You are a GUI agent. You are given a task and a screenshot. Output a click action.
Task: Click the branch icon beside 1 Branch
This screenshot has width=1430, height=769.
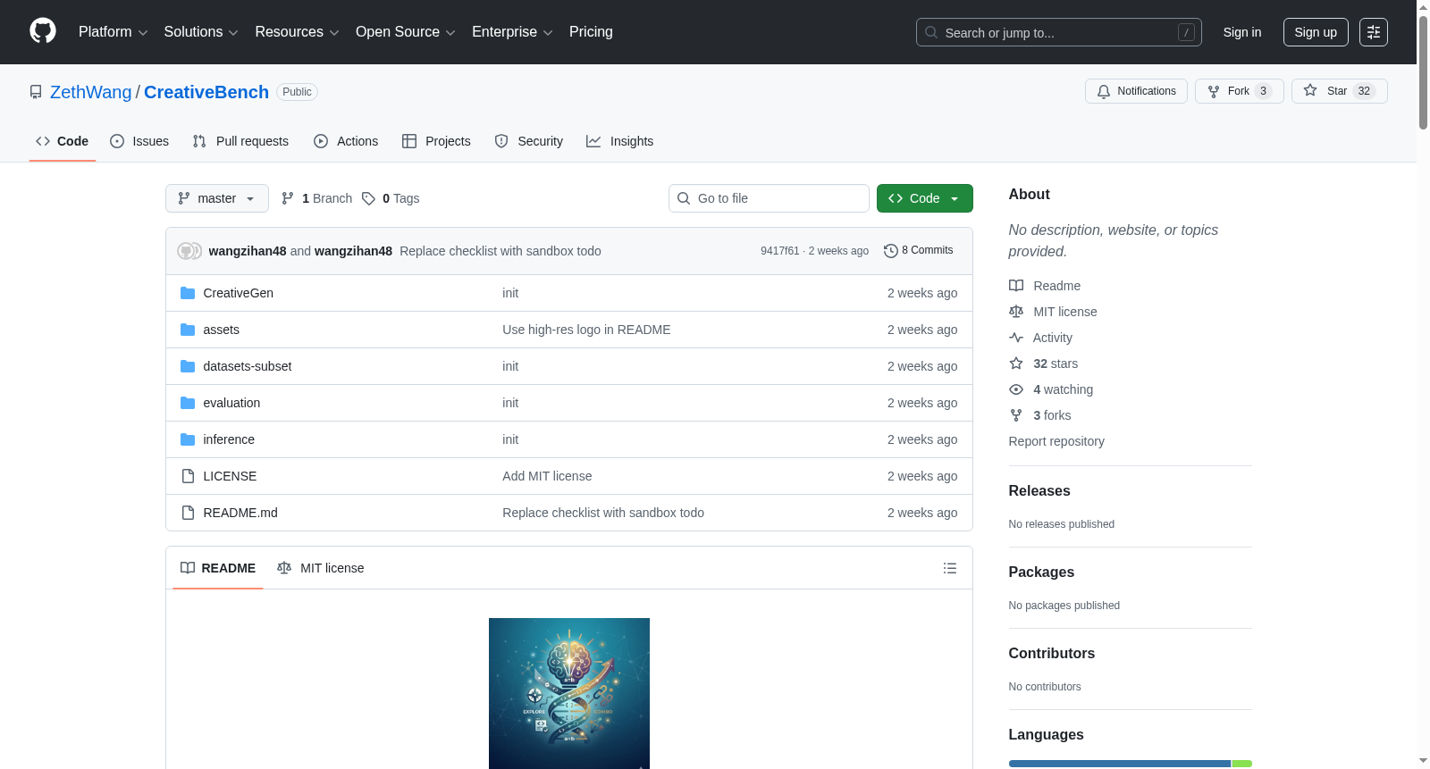(288, 198)
